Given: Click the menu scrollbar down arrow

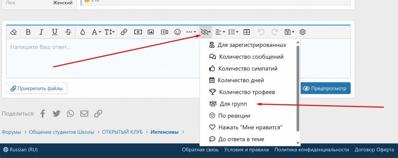Looking at the screenshot, I should coord(298,143).
